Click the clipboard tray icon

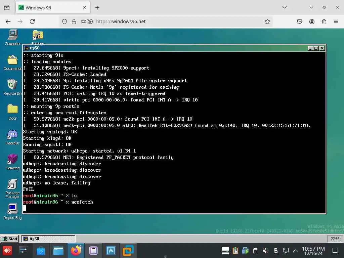255,251
